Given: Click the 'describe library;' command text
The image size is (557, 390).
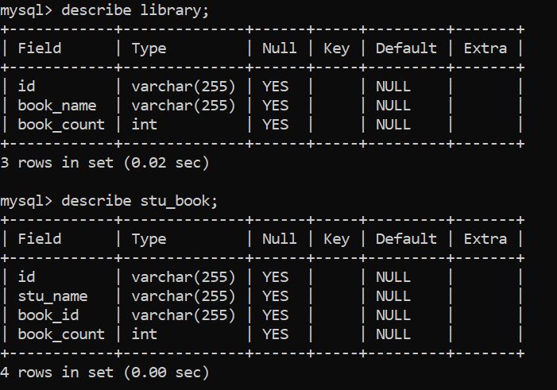Looking at the screenshot, I should [x=135, y=10].
